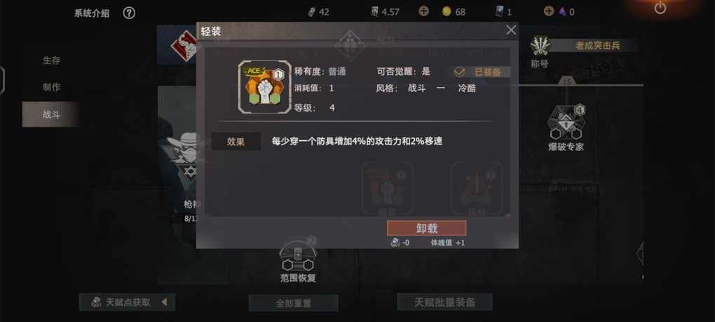This screenshot has height=322, width=715.
Task: Click the 卸载 unload button
Action: click(426, 229)
